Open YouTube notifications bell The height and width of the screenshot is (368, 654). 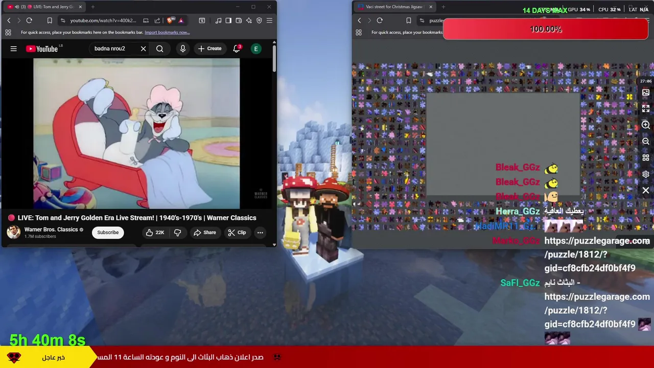coord(237,49)
